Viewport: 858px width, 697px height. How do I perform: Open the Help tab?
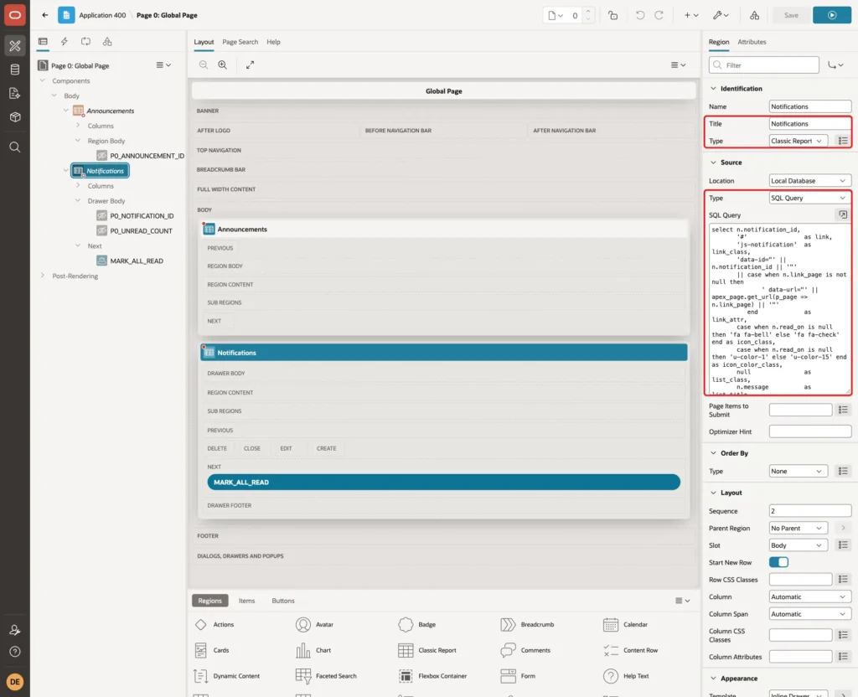[x=274, y=42]
